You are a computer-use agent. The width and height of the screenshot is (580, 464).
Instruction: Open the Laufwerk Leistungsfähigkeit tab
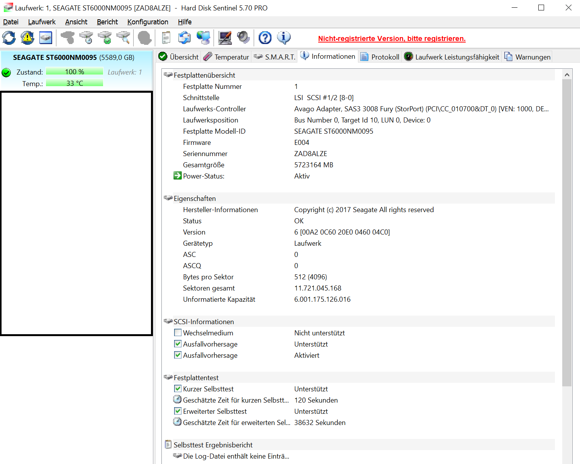pos(452,57)
